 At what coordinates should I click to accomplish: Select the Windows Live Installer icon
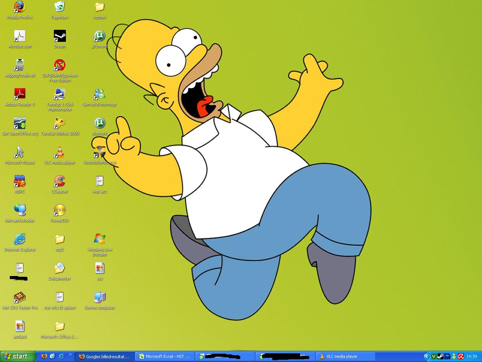tap(99, 245)
